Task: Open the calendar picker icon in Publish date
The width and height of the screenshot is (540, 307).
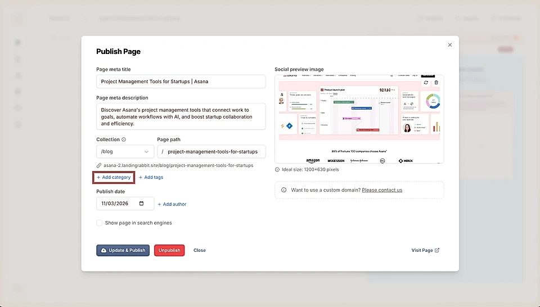Action: click(141, 204)
